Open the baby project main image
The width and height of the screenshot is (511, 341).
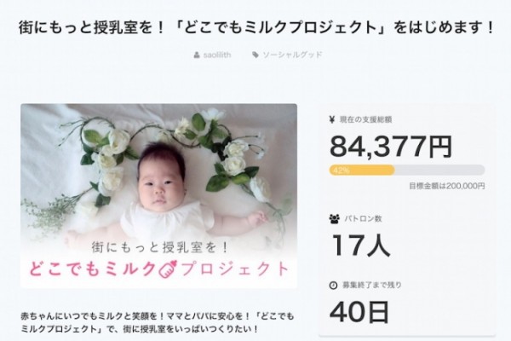(158, 196)
